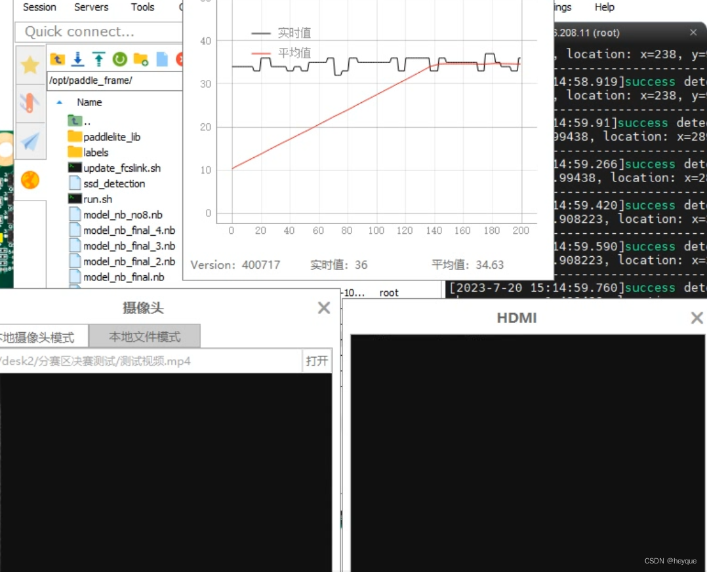Image resolution: width=707 pixels, height=572 pixels.
Task: Click the camera video preview area
Action: coord(166,472)
